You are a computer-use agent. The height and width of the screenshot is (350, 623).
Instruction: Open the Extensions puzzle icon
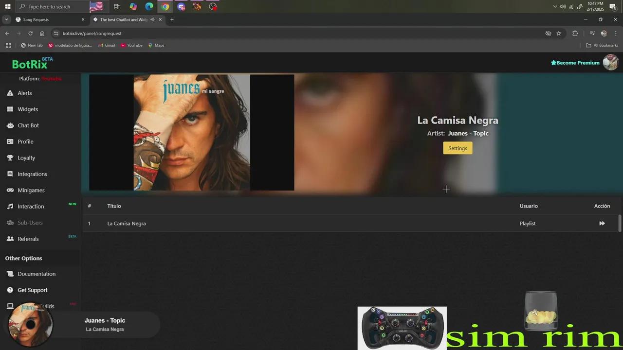coord(575,33)
